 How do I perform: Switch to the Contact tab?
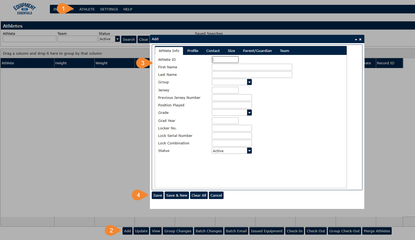pos(213,51)
